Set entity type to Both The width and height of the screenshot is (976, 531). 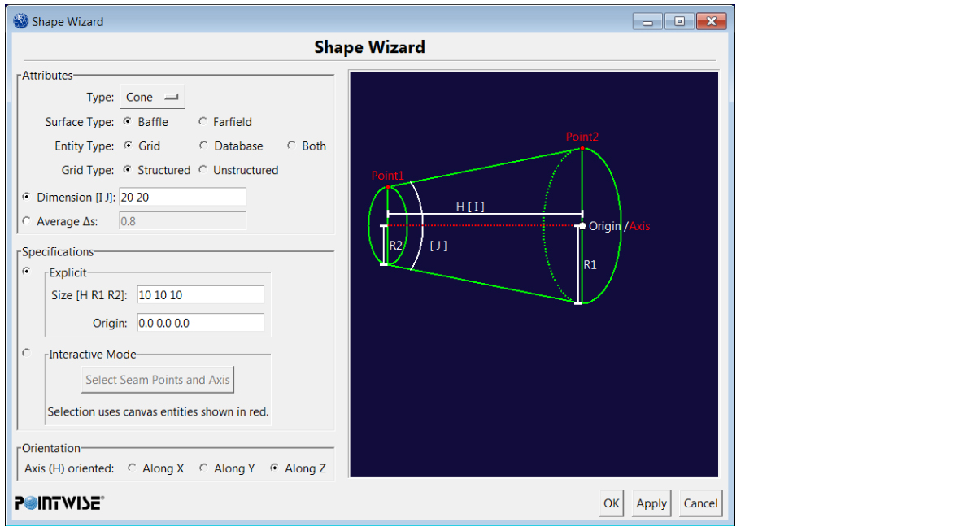click(291, 146)
